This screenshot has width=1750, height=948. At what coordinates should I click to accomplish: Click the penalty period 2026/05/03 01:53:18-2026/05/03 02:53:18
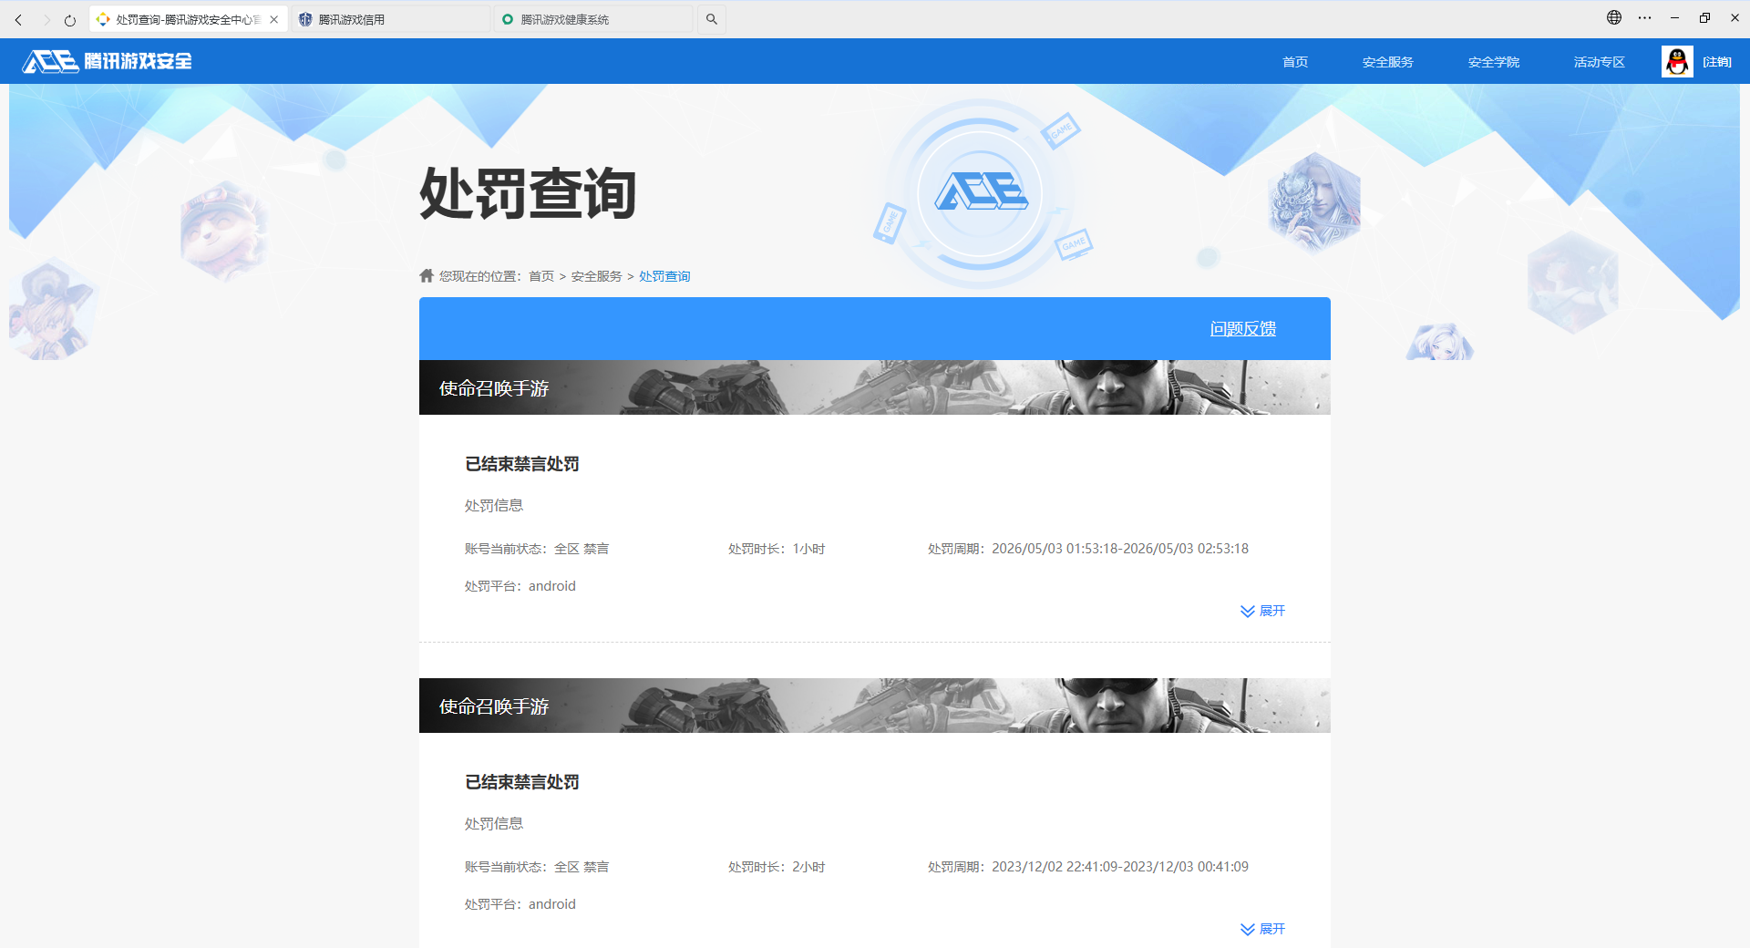(1120, 549)
